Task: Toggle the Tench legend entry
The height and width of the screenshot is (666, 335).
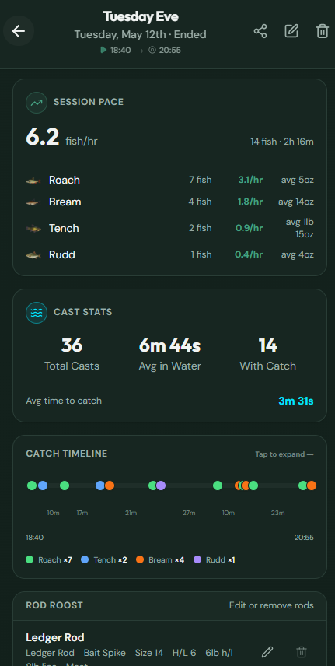Action: [x=104, y=560]
